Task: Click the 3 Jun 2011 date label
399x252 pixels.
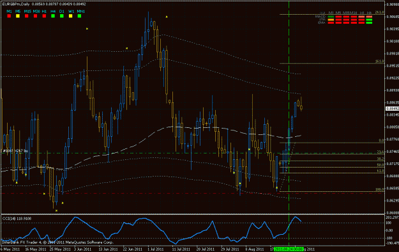Action: click(83, 249)
